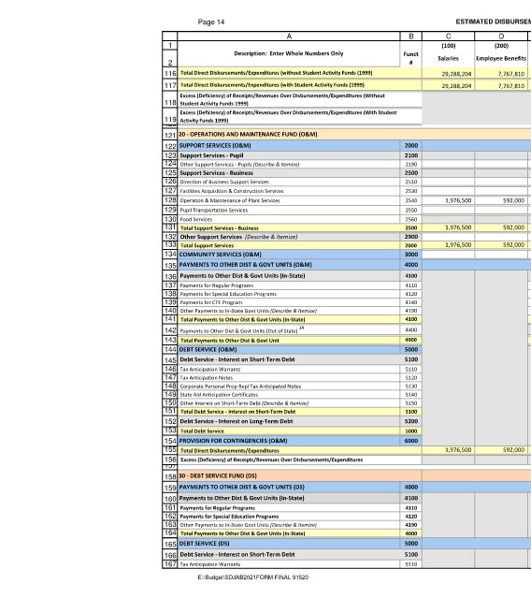Click Salaries value 29,288,204 in row 116

pyautogui.click(x=456, y=74)
